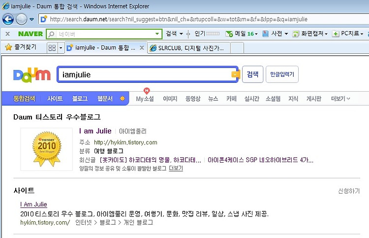Image resolution: width=369 pixels, height=238 pixels.
Task: Click the Daum logo
Action: click(32, 75)
